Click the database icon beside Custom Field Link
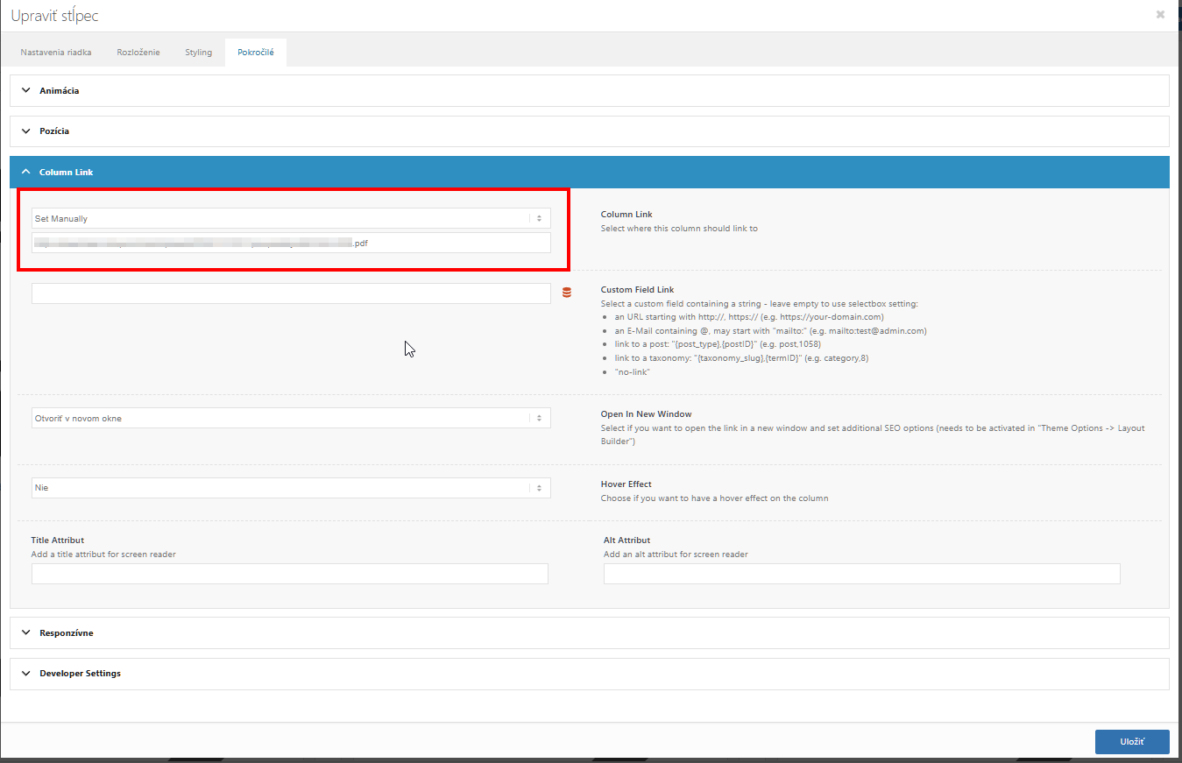 point(566,293)
